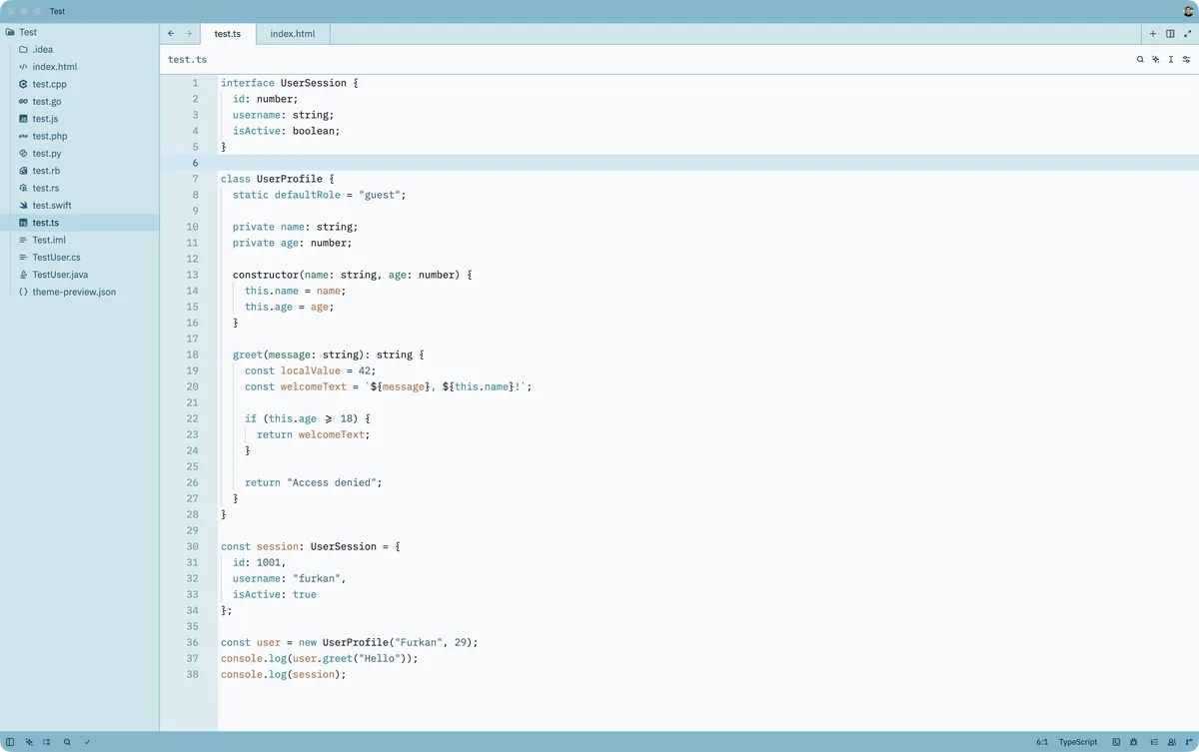Open test.rs in project panel
This screenshot has width=1199, height=752.
[80, 188]
